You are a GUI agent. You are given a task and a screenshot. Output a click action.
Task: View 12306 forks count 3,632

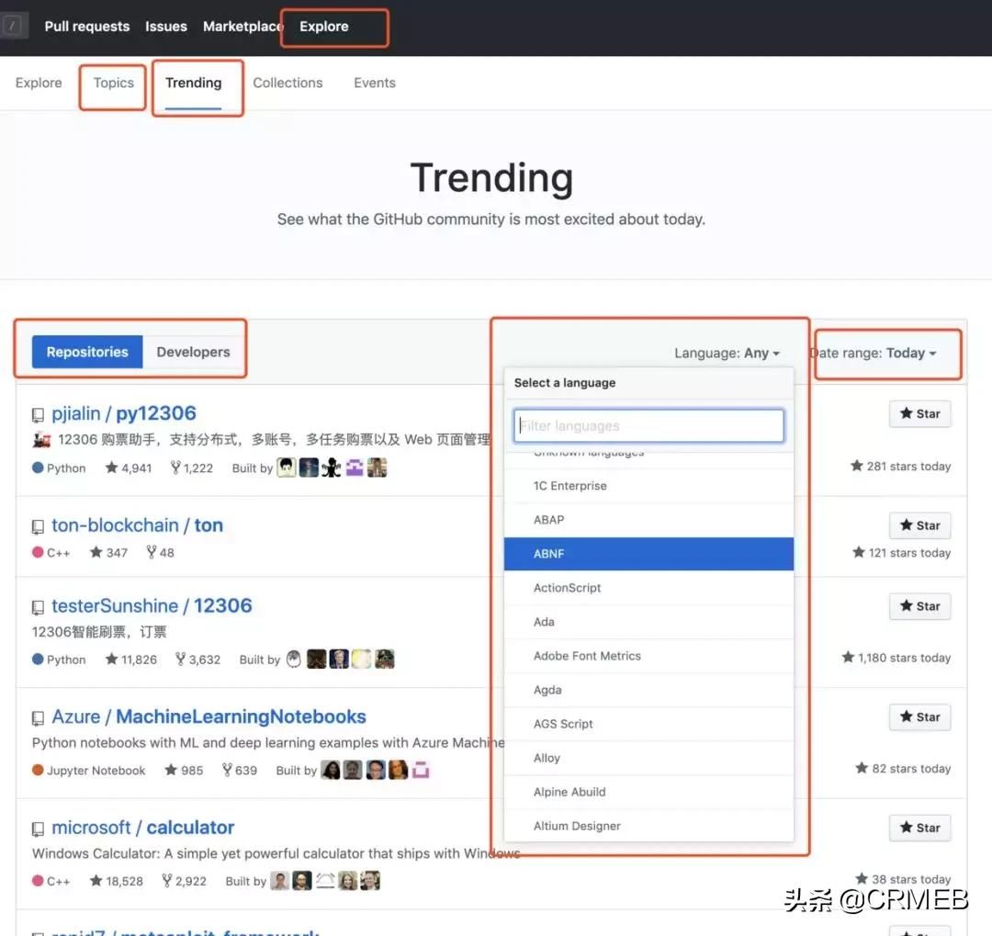[198, 660]
